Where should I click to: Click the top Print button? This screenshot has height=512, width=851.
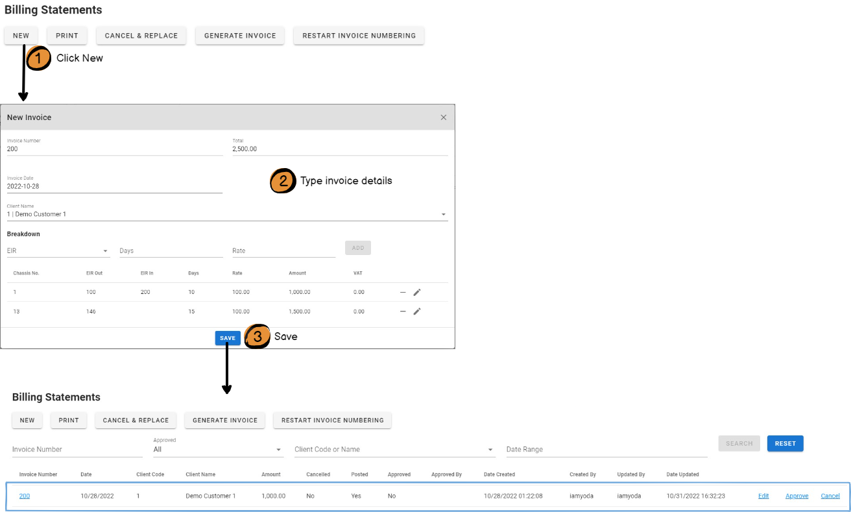67,36
